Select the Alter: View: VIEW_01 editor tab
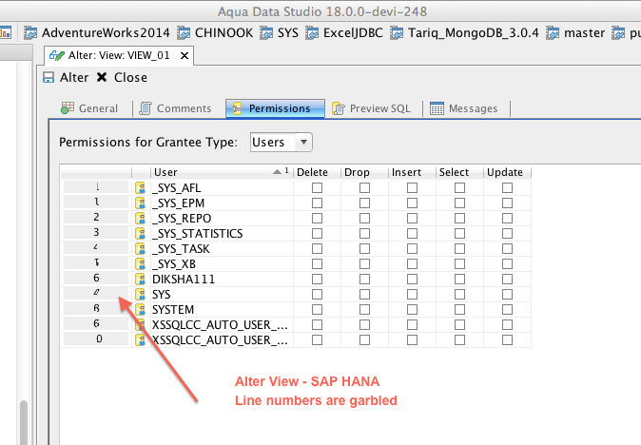 click(119, 55)
